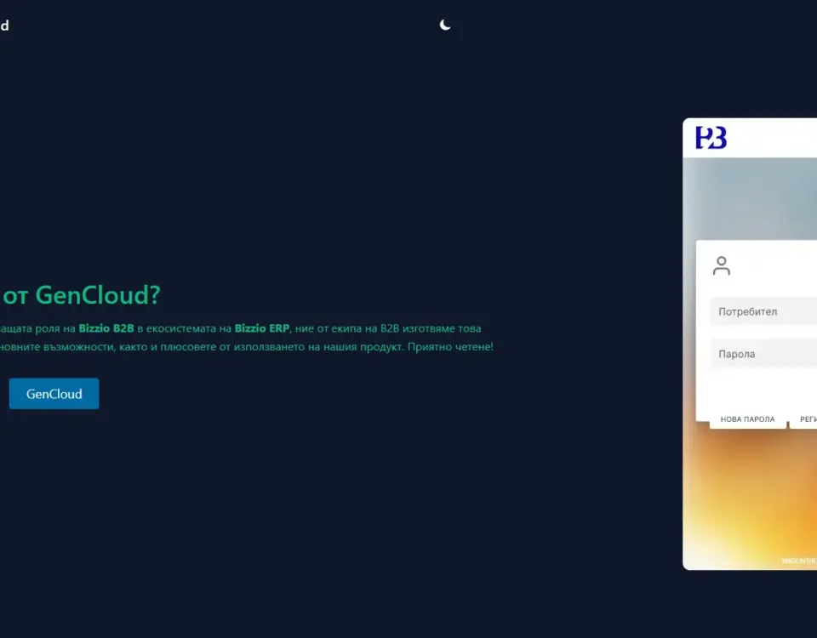This screenshot has width=817, height=638.
Task: Click the 'от GenCloud?' heading
Action: tap(82, 295)
